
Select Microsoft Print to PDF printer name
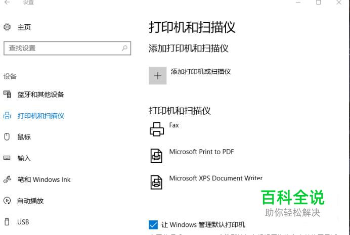point(201,152)
